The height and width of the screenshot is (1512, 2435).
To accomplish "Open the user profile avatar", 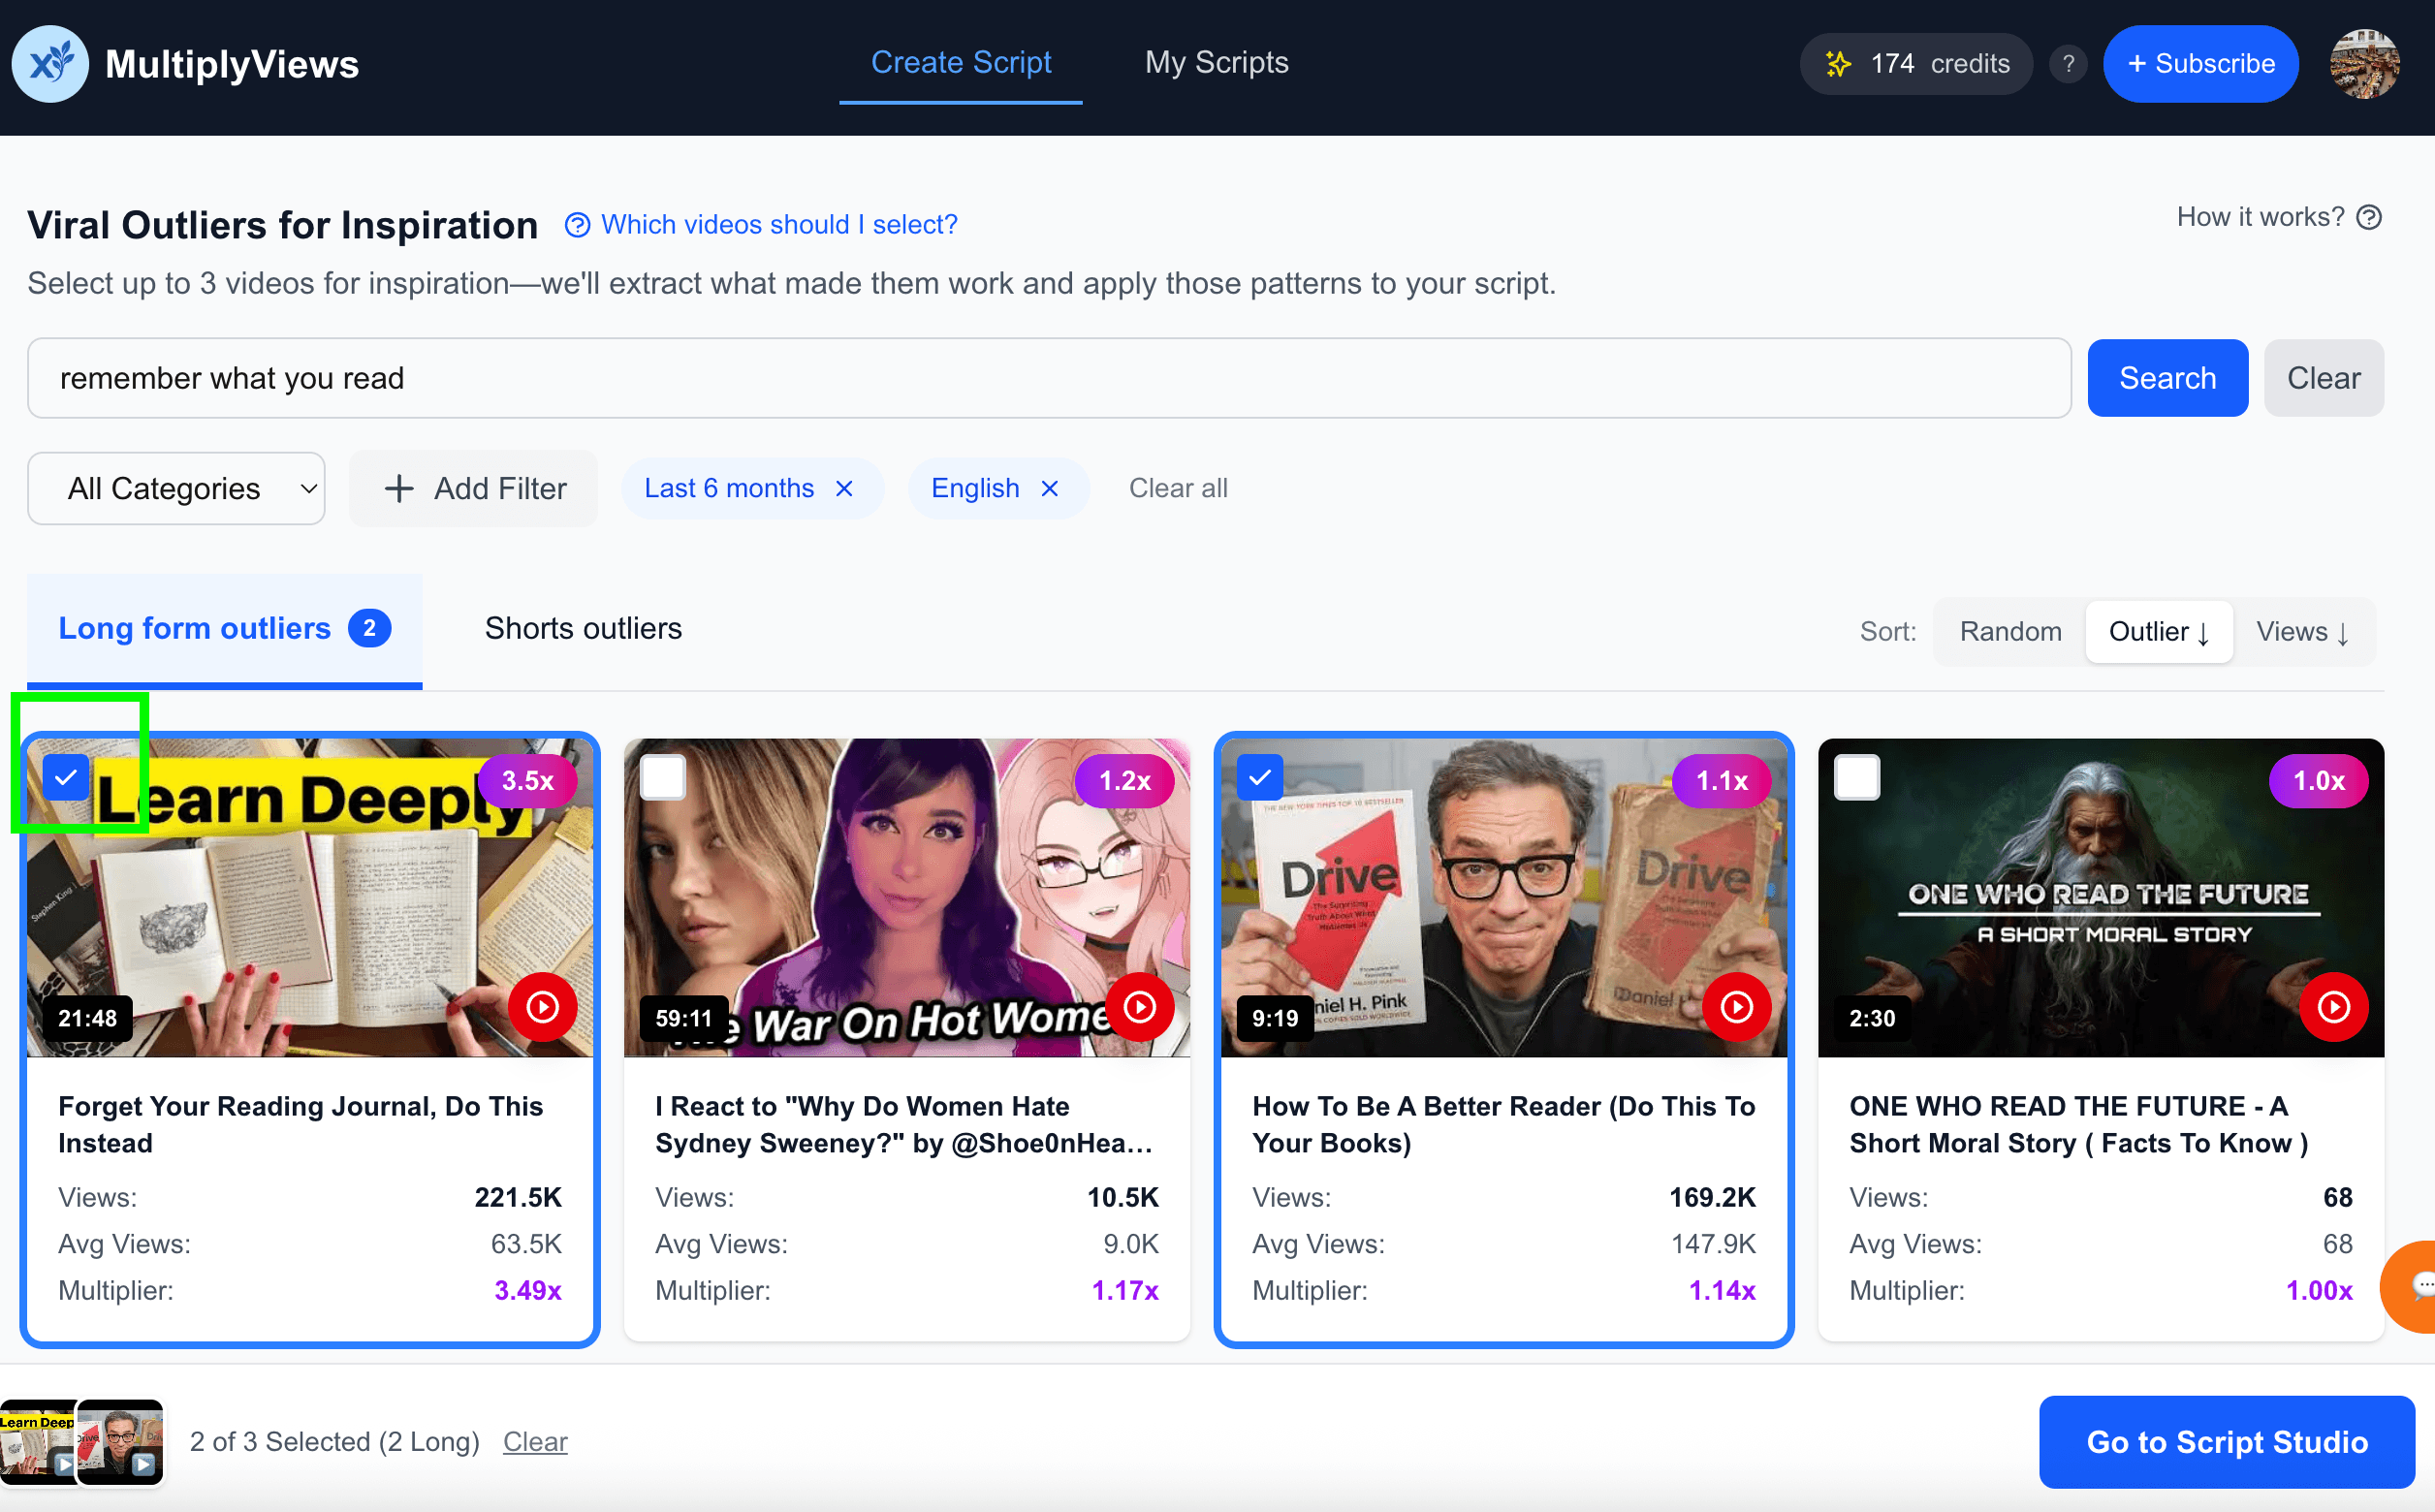I will coord(2364,64).
